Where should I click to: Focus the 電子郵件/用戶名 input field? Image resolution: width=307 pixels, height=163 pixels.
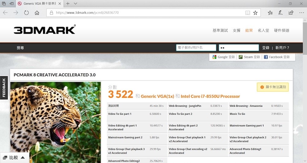(196, 48)
